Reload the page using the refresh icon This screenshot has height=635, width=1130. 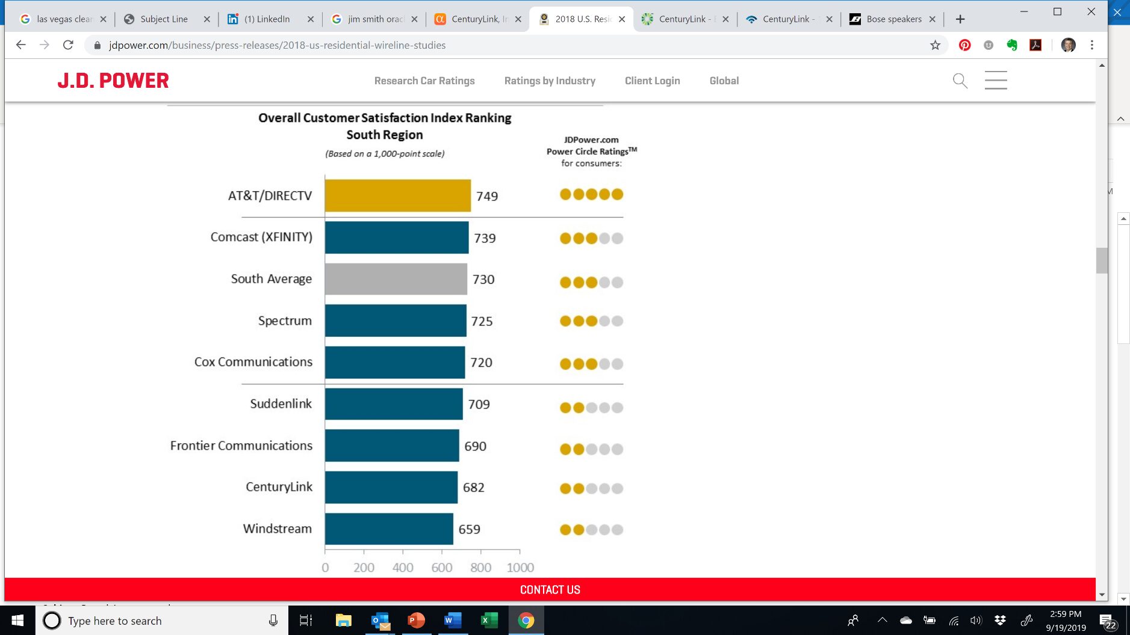pyautogui.click(x=68, y=45)
